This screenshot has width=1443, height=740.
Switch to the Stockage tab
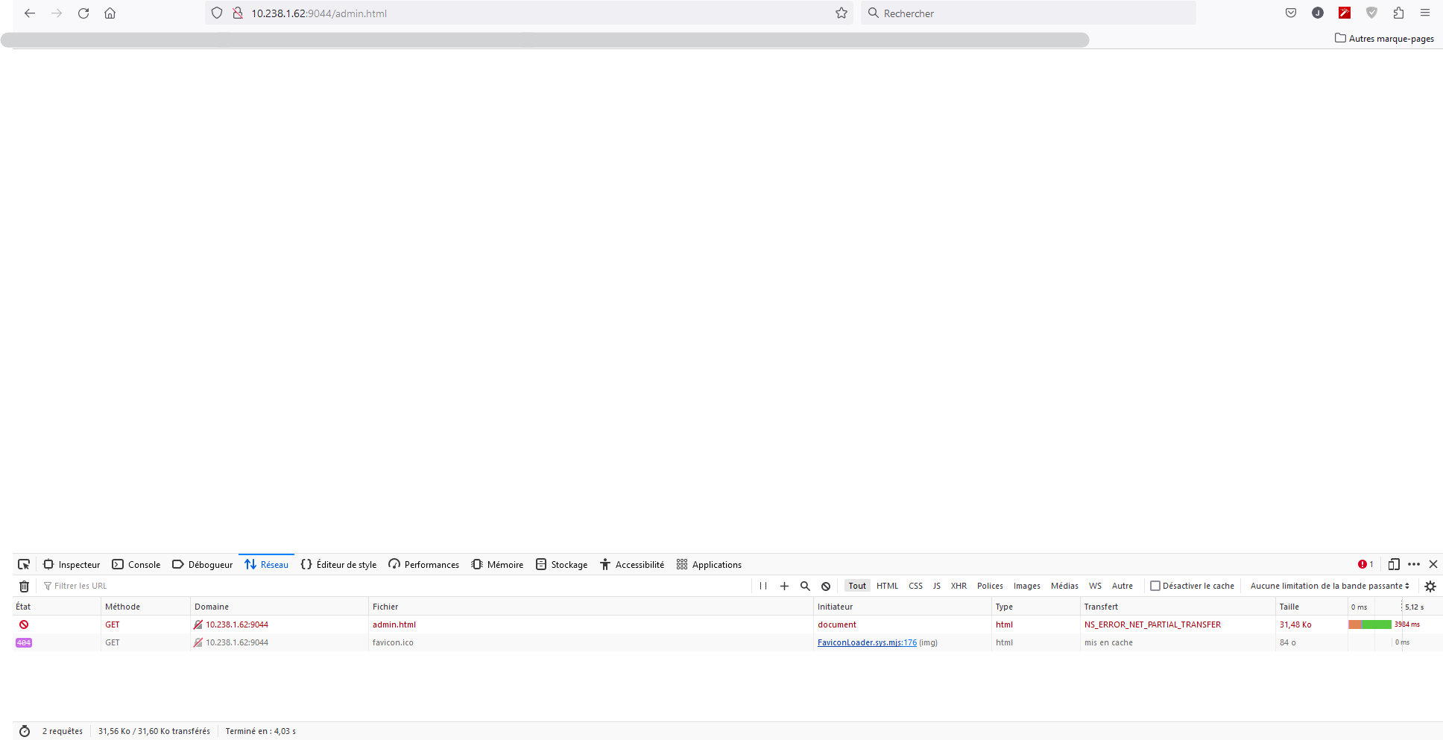pyautogui.click(x=562, y=564)
